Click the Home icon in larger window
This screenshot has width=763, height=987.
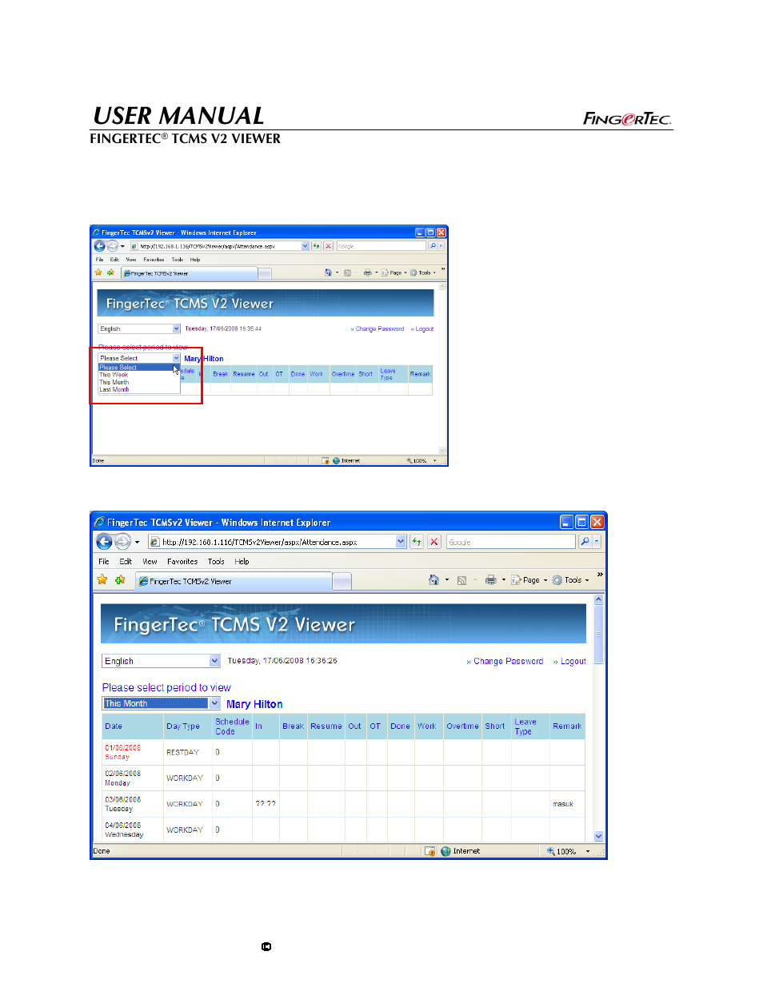click(433, 580)
